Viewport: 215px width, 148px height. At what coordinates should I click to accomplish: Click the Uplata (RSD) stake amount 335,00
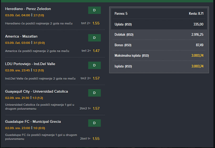198,24
